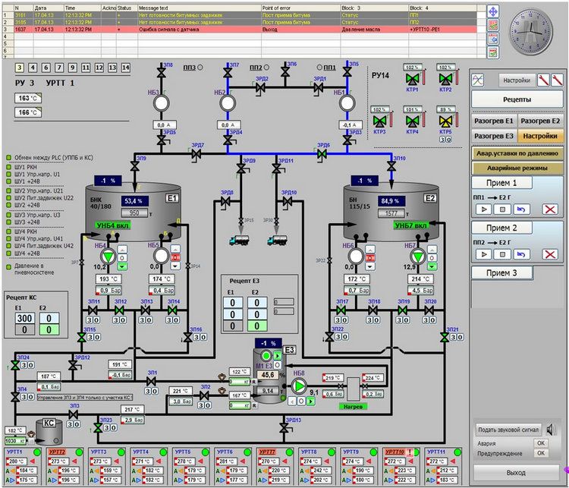Increase НБ6 speed with up arrow
The image size is (569, 488).
pyautogui.click(x=369, y=250)
